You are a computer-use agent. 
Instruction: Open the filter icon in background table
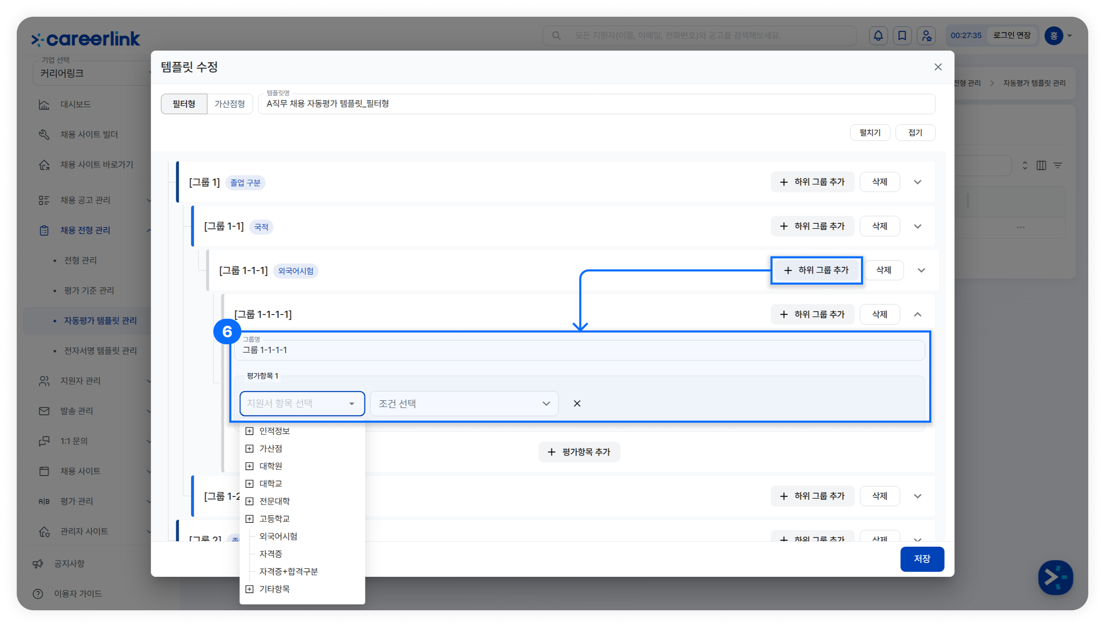[1057, 165]
